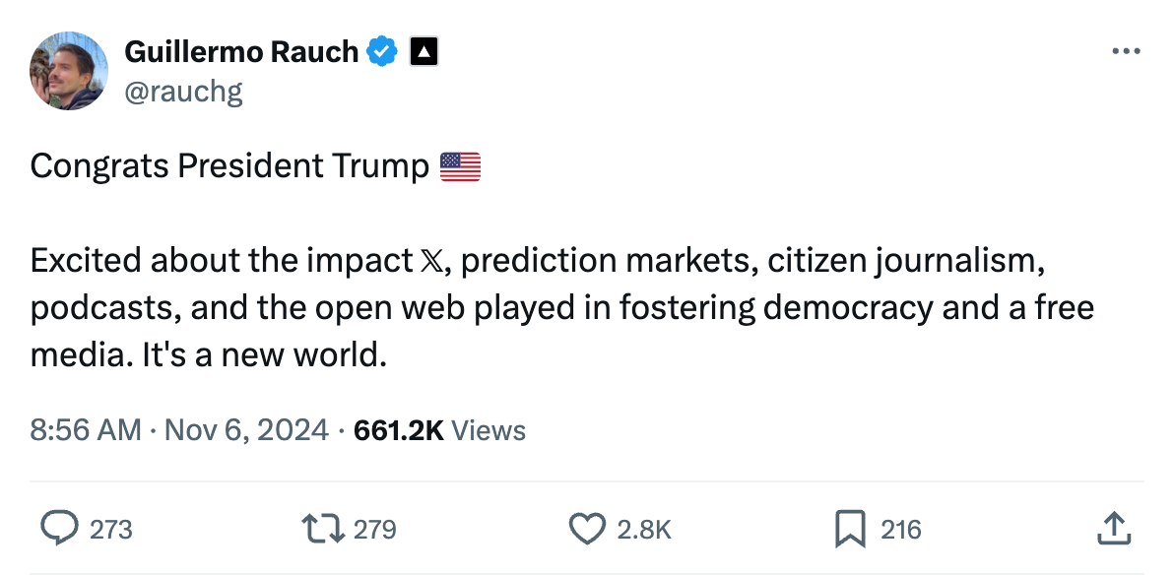The height and width of the screenshot is (575, 1174).
Task: Bookmark this tweet with the bookmark icon
Action: tap(848, 529)
